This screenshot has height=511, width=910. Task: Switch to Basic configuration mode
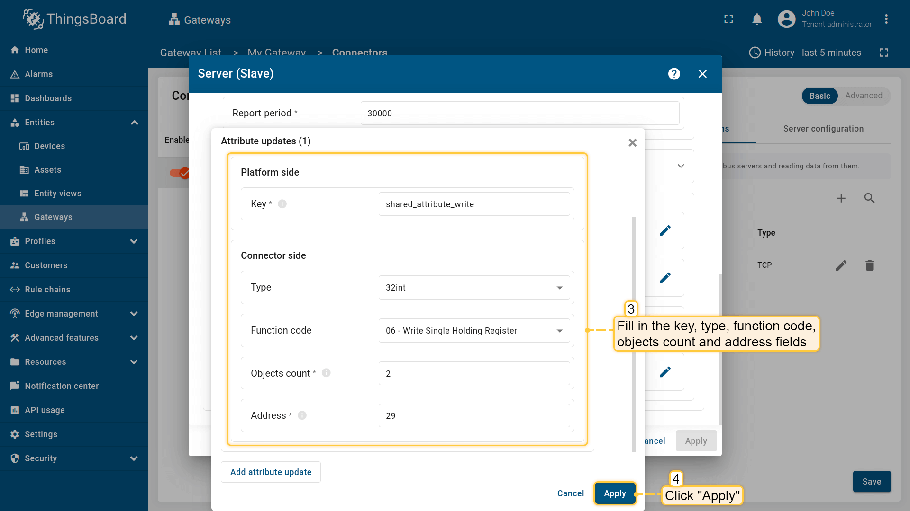pyautogui.click(x=819, y=96)
